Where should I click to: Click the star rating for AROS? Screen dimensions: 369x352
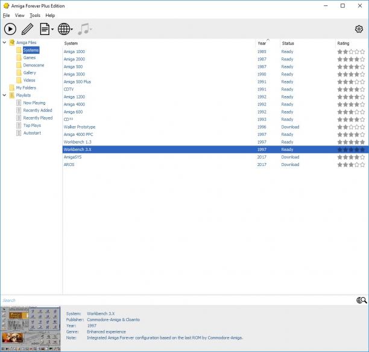[x=351, y=165]
